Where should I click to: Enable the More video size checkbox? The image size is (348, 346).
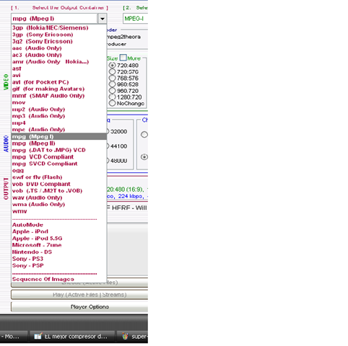[x=123, y=58]
